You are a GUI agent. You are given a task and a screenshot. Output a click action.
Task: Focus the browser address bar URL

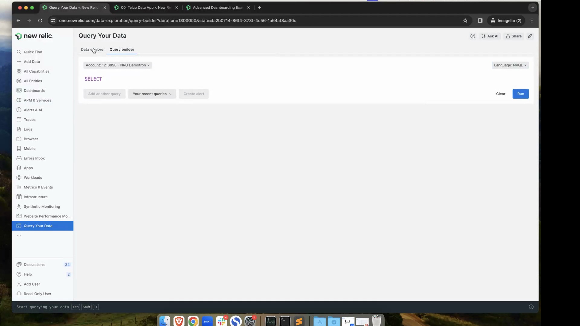tap(178, 21)
